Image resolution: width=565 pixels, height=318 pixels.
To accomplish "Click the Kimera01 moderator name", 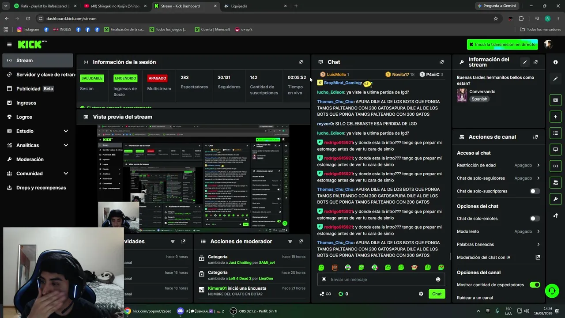I will (x=217, y=288).
